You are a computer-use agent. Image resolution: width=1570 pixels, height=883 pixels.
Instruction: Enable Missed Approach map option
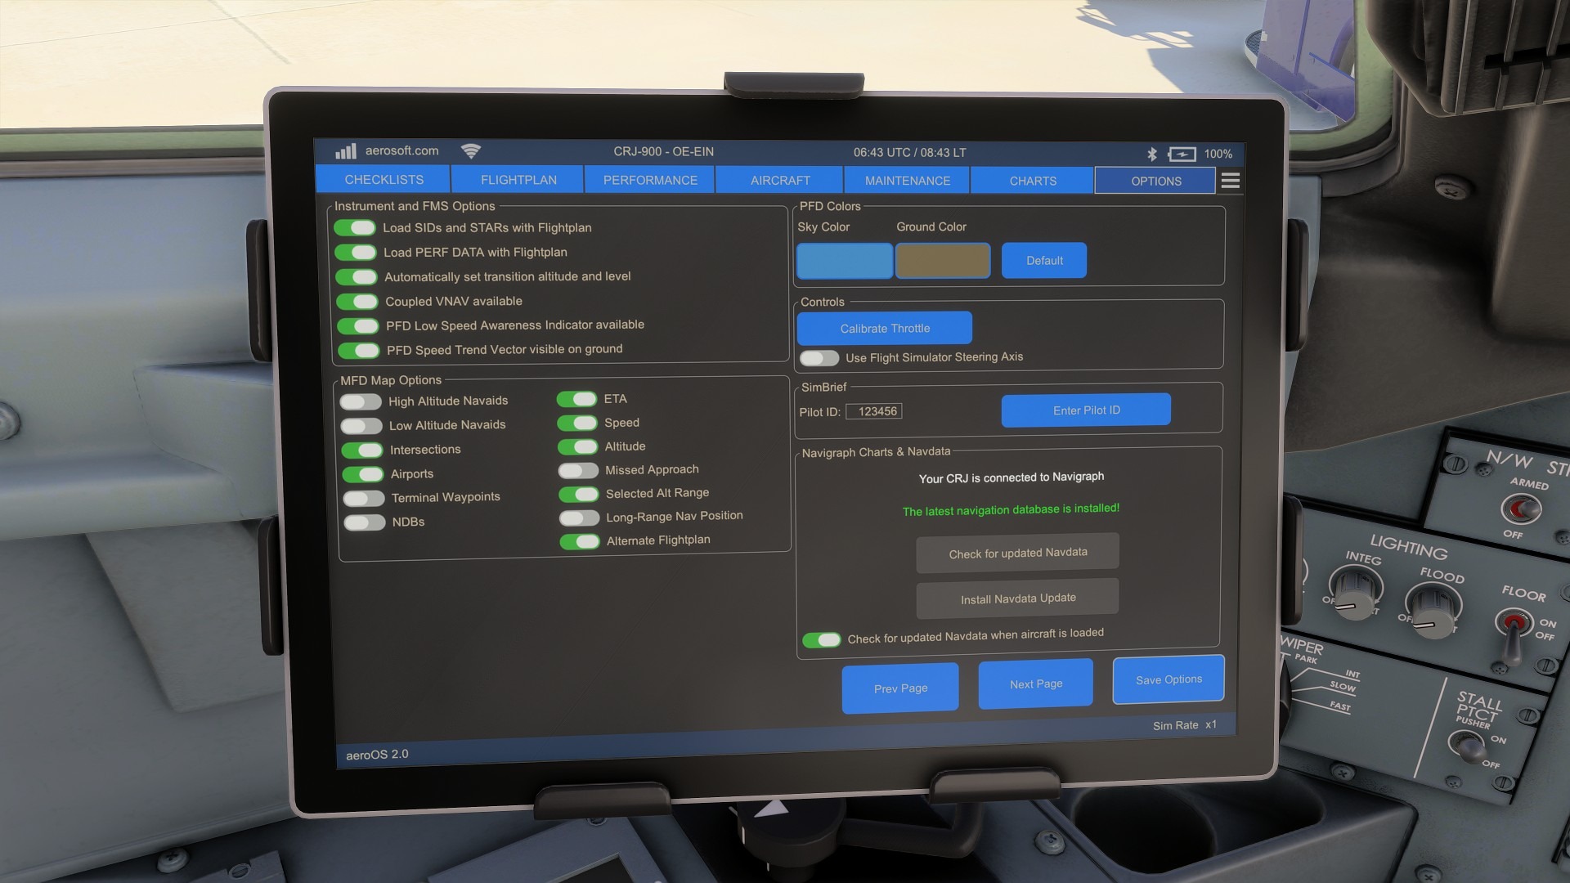tap(578, 470)
